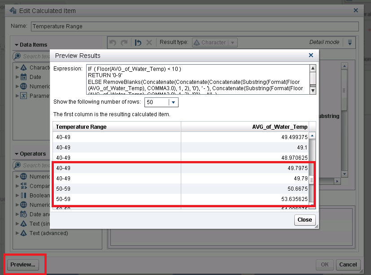Click the Expression box scroll down arrow

tap(313, 91)
